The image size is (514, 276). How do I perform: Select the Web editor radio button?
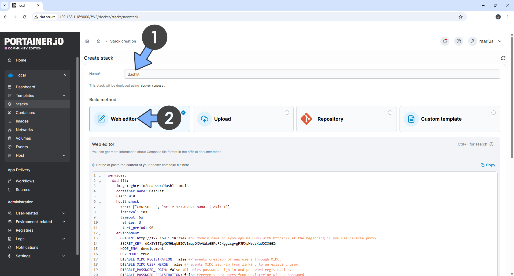[183, 113]
